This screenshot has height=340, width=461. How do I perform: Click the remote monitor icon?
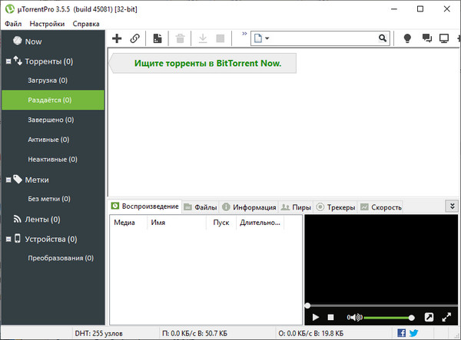tap(444, 38)
